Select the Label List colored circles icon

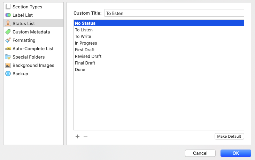pyautogui.click(x=8, y=15)
